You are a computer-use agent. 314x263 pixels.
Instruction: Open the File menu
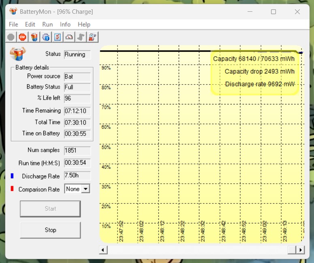tap(13, 24)
